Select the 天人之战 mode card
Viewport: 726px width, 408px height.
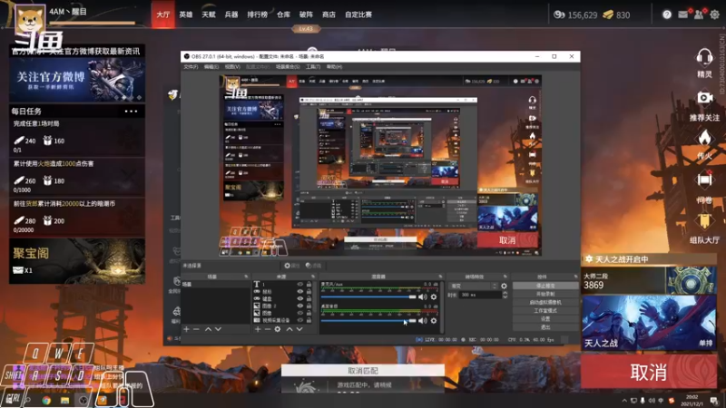pyautogui.click(x=649, y=323)
